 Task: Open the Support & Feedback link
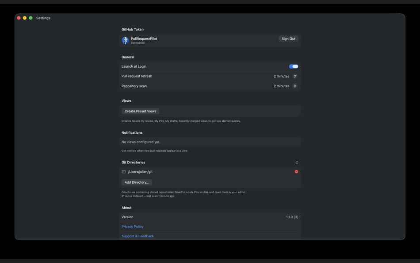click(137, 236)
